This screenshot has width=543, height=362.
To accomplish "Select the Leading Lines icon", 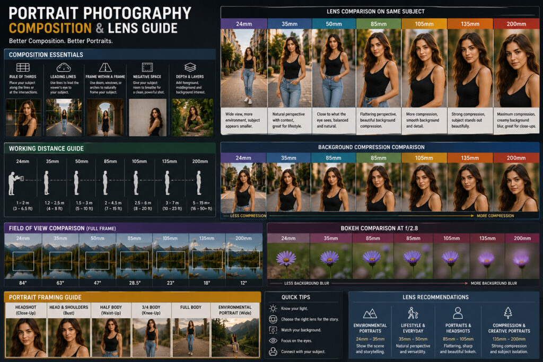I will tap(64, 67).
